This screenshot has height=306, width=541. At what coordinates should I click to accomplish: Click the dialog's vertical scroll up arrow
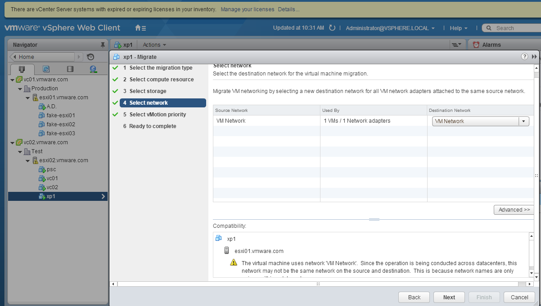click(536, 68)
